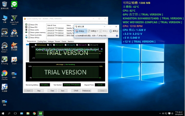Click the AIDA64 taskbar icon
Image resolution: width=185 pixels, height=116 pixels.
(41, 113)
